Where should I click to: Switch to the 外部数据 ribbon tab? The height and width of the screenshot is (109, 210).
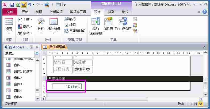56,12
